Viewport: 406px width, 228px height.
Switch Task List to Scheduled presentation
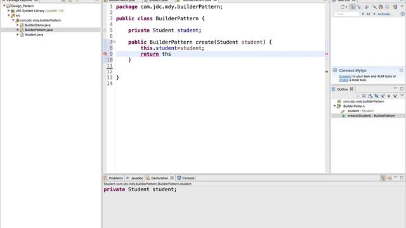coord(359,7)
